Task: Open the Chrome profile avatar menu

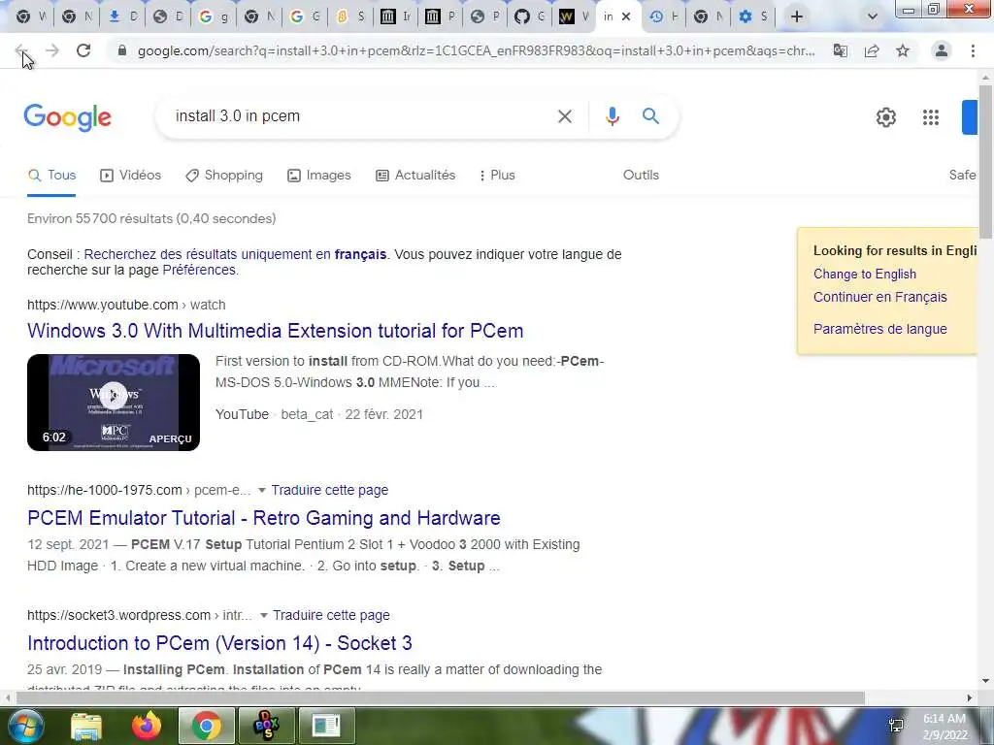Action: (942, 50)
